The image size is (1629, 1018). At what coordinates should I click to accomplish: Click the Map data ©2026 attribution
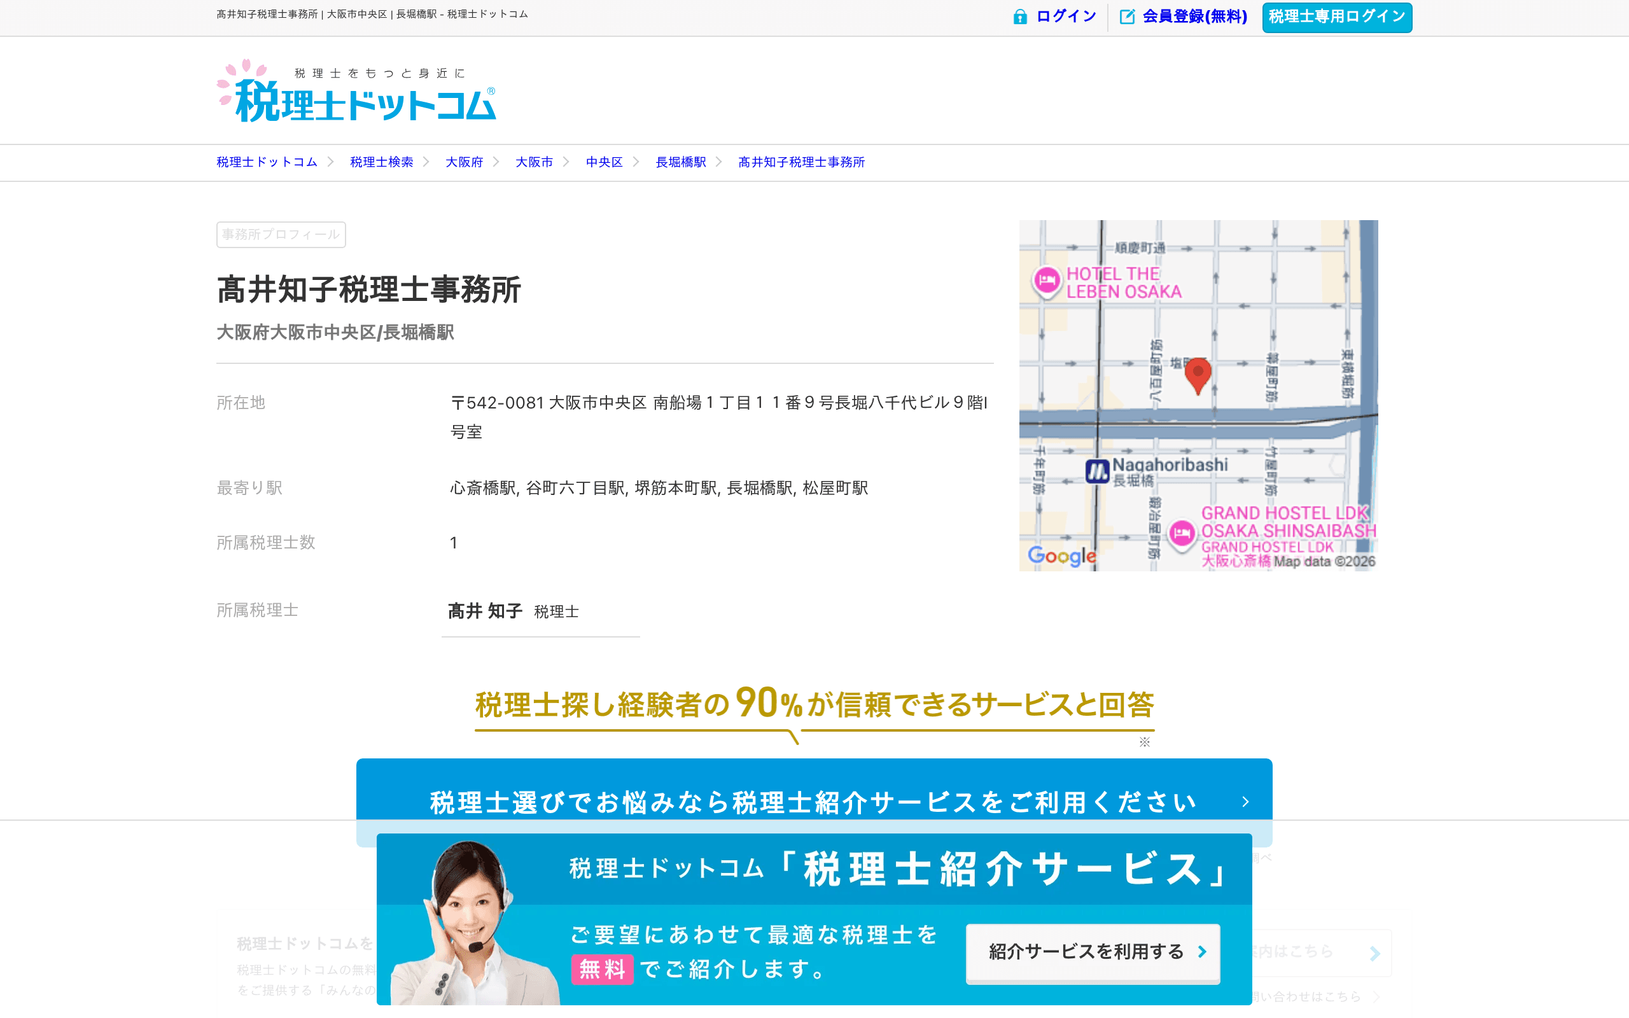tap(1324, 562)
